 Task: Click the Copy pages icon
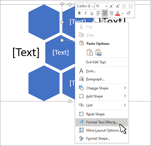81,35
